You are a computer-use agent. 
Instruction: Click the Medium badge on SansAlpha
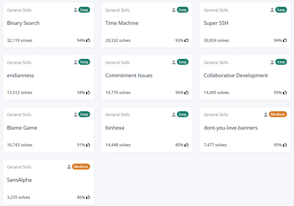coord(81,167)
